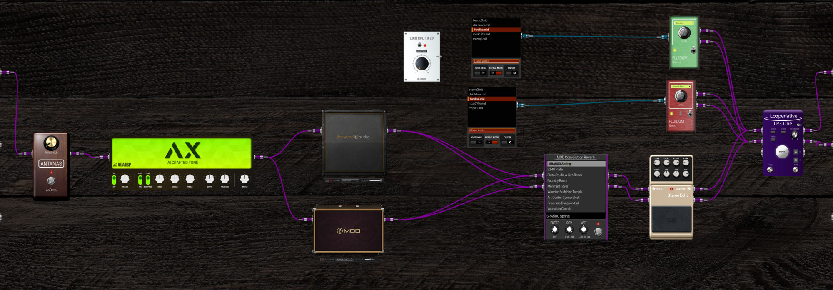Toggle the ON/OFF switch on AIDA DSP amp
The width and height of the screenshot is (833, 290).
point(114,180)
